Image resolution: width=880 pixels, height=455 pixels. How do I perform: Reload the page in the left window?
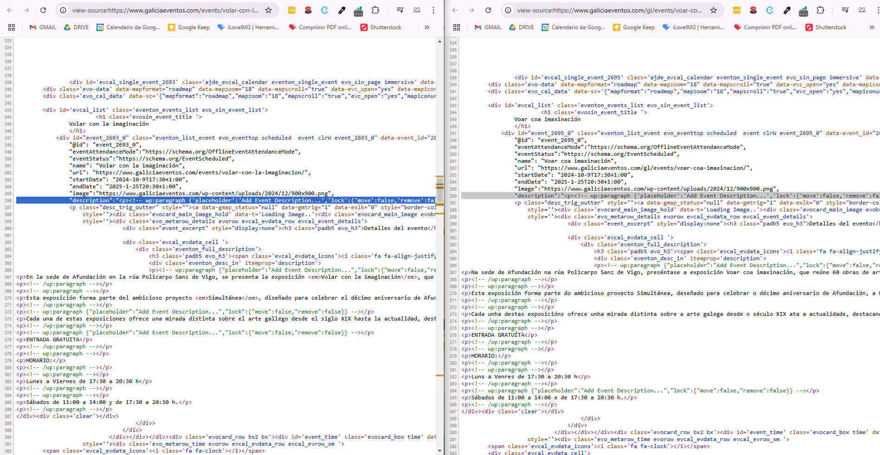43,10
